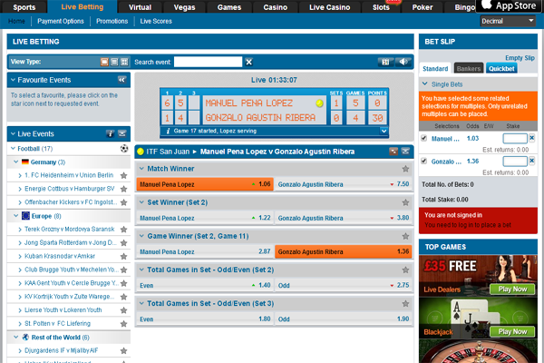Favourite 1. FC Heidenheim v Union Berlin

(123, 175)
